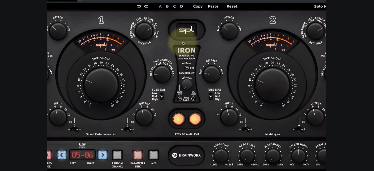Viewport: 374px width, 171px height.
Task: Click the undo arrow in the top bar
Action: (x=139, y=6)
